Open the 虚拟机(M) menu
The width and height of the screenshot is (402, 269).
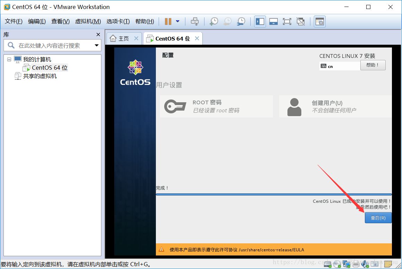coord(88,21)
